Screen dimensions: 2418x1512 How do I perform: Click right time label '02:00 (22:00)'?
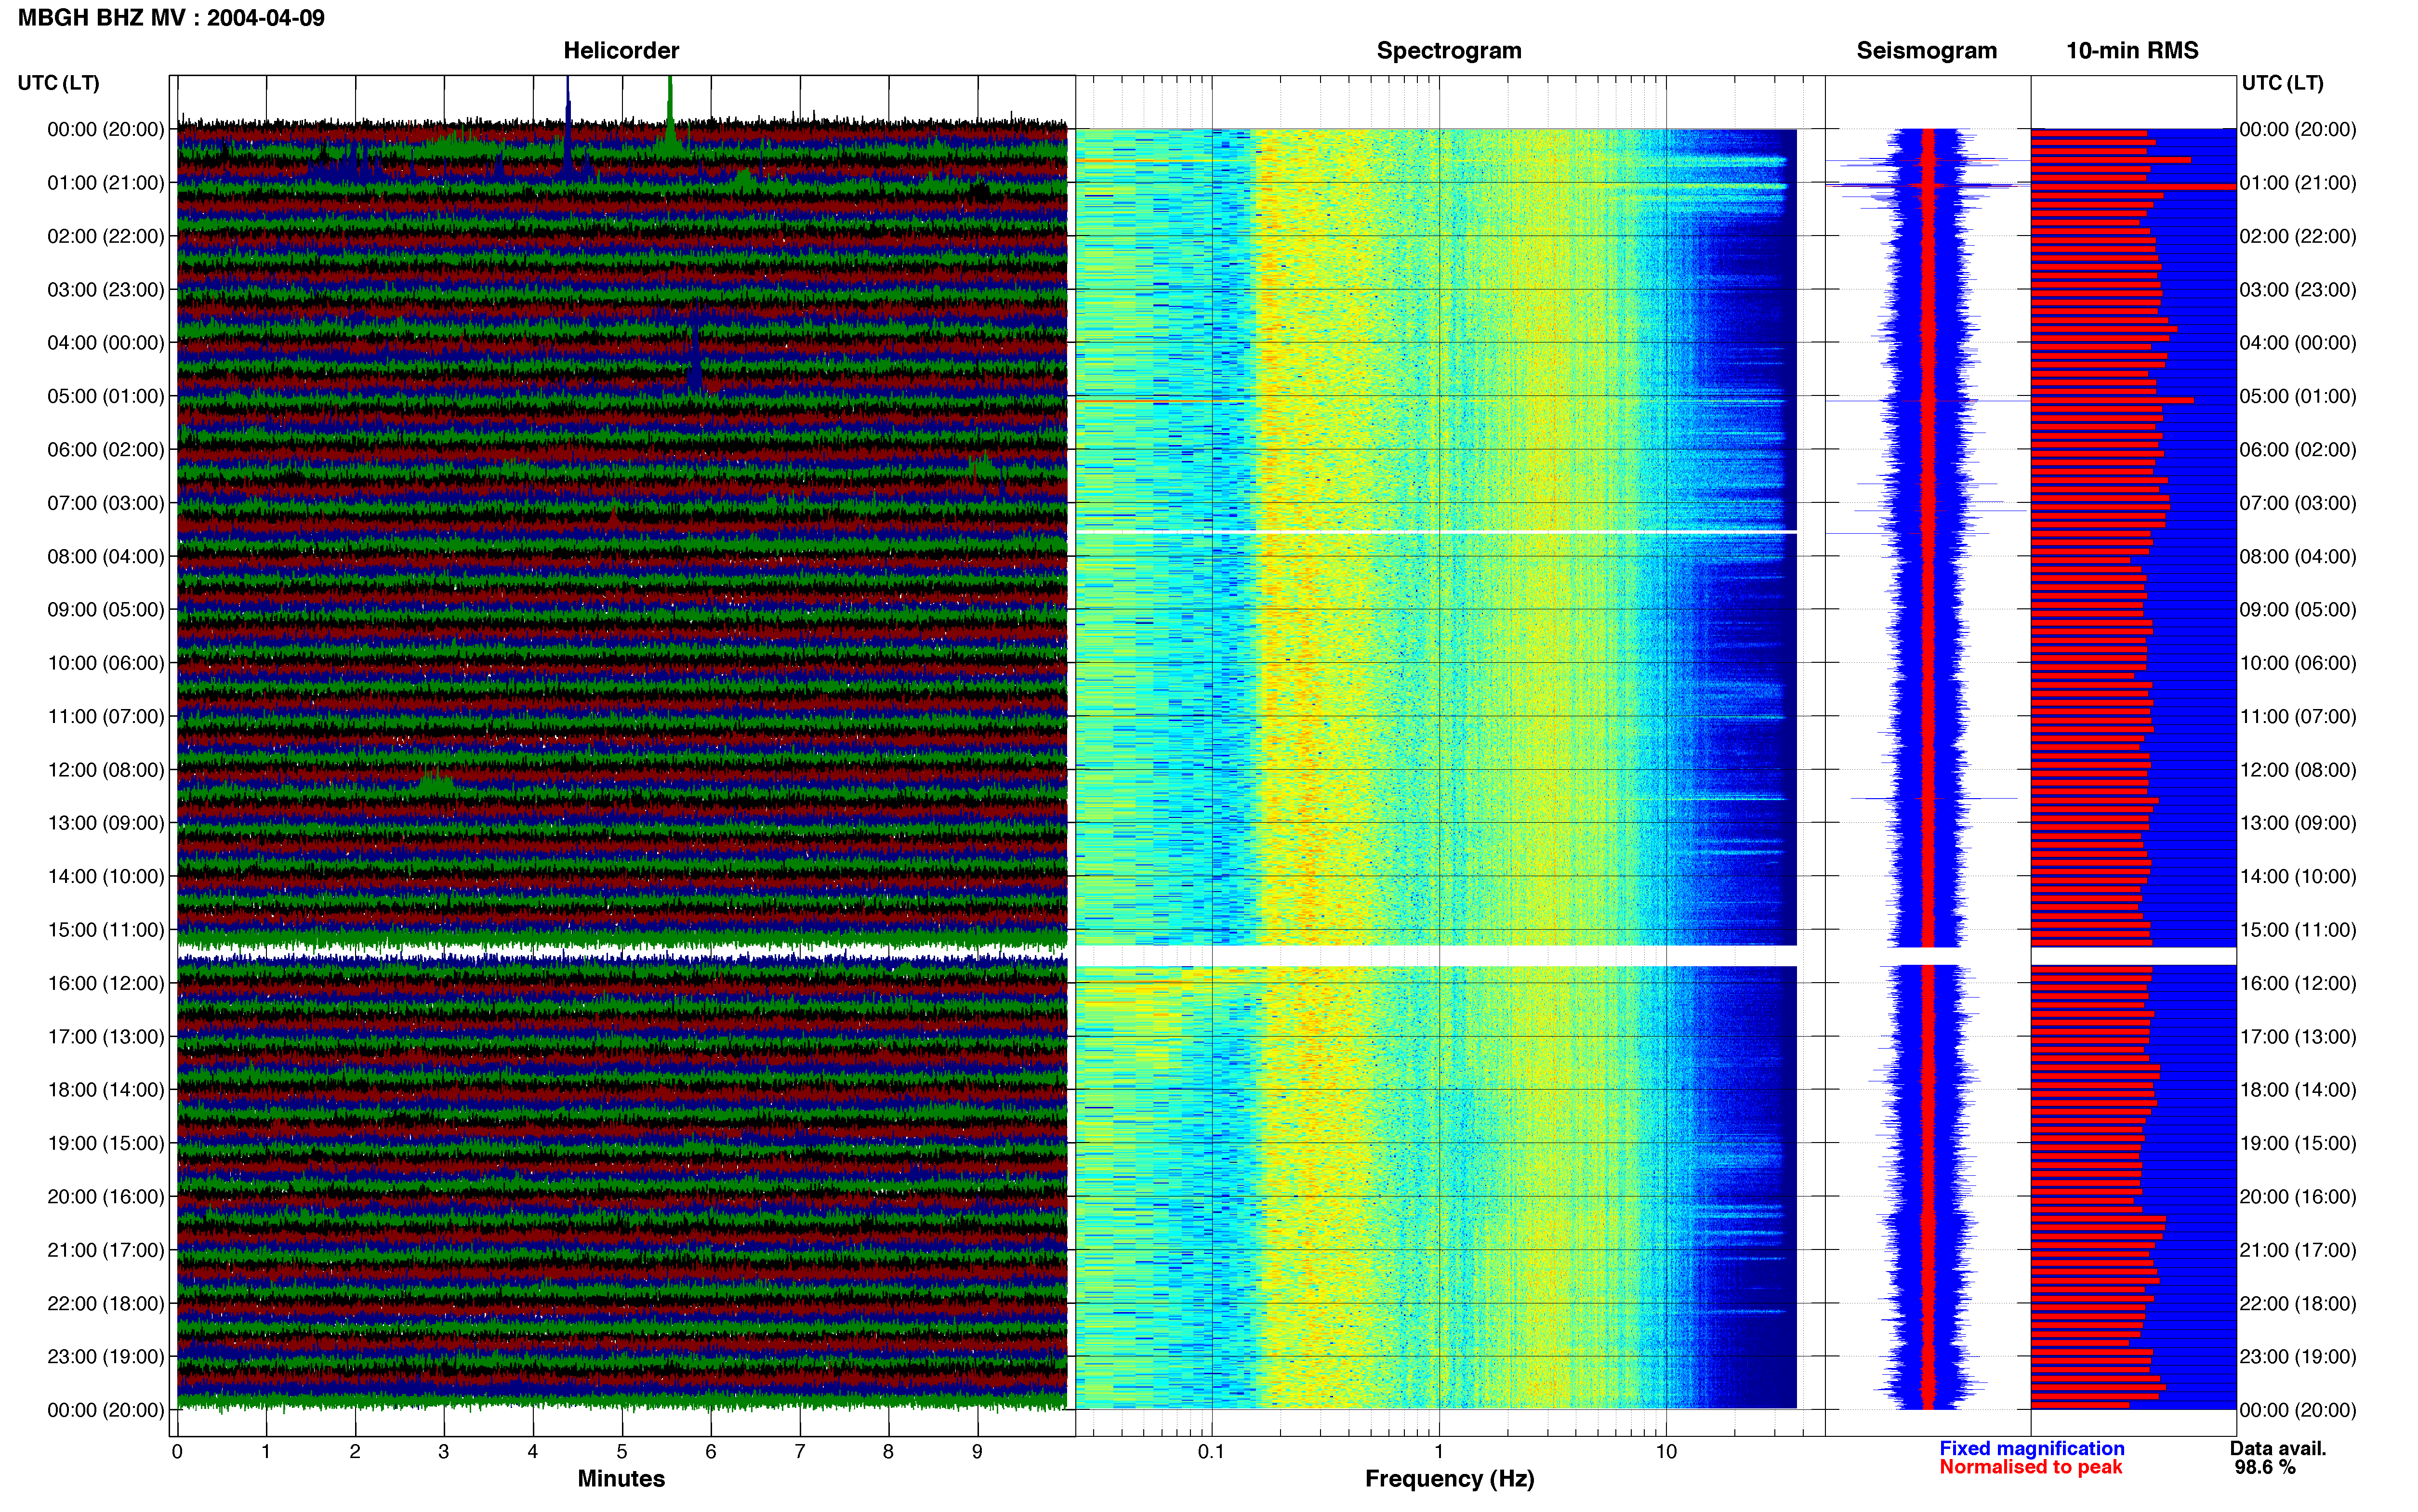pyautogui.click(x=2298, y=236)
